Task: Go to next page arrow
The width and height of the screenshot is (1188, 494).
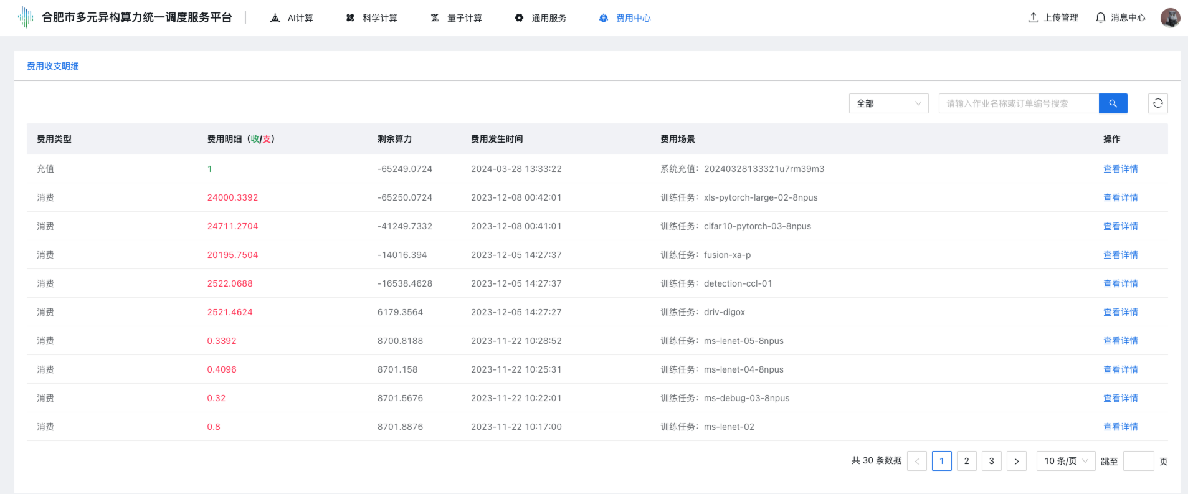Action: point(1016,461)
